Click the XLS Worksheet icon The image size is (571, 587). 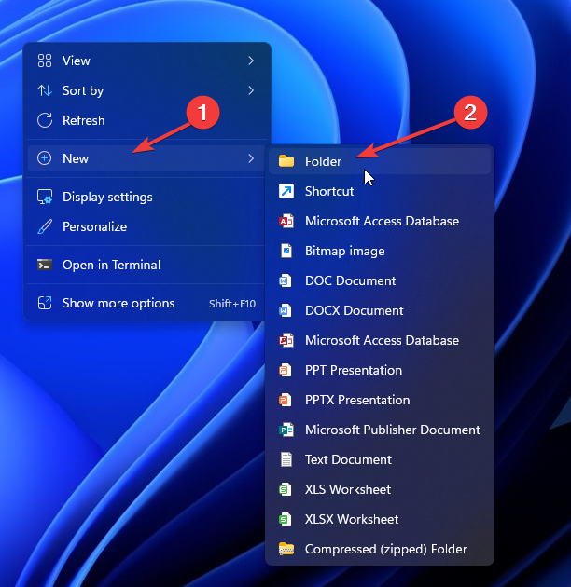tap(285, 489)
